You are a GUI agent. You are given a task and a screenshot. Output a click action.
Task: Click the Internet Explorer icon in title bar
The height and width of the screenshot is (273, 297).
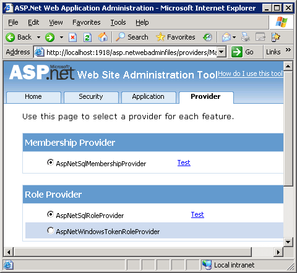pyautogui.click(x=8, y=8)
